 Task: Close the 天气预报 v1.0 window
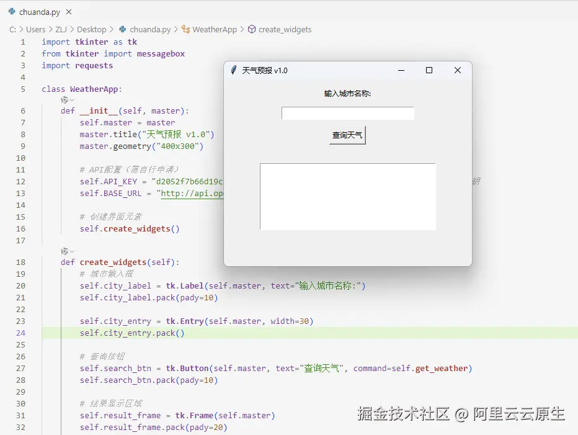[458, 70]
